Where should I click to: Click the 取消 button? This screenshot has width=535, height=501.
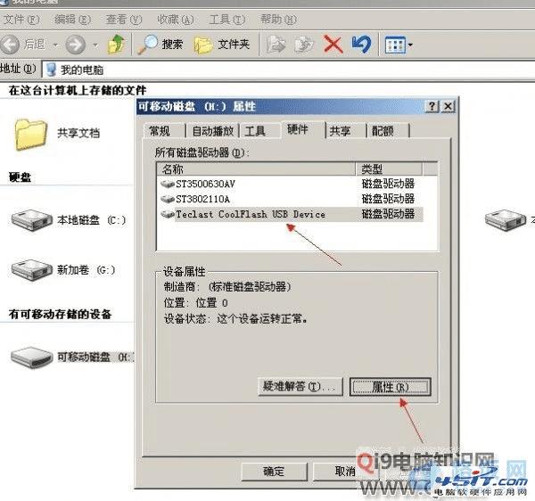[x=345, y=472]
